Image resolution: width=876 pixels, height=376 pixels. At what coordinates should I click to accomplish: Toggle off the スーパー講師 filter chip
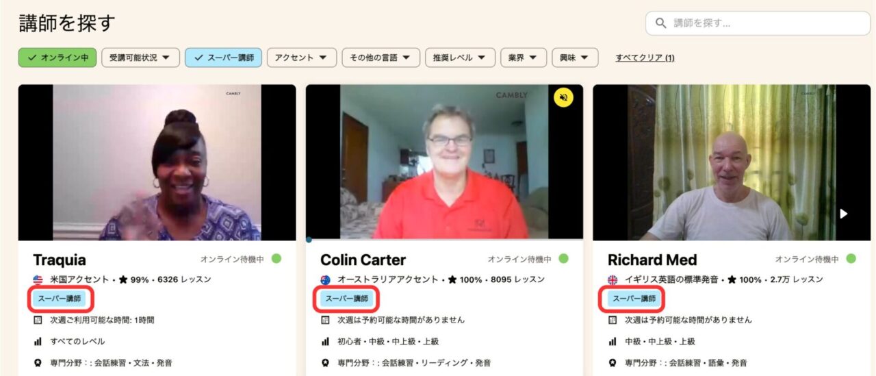tap(223, 58)
